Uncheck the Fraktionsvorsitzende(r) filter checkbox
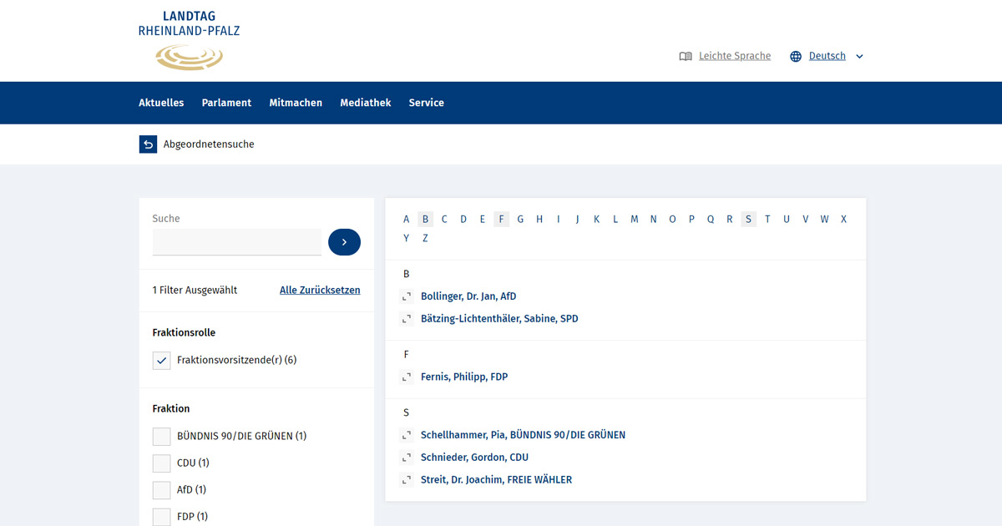Screen dimensions: 1002x526 coord(162,361)
